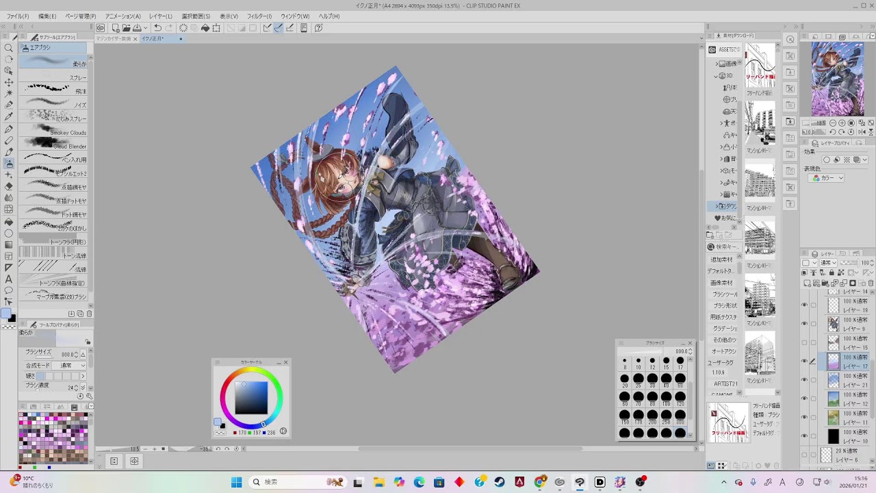Click the Fill command bar icon
Viewport: 876px width, 493px height.
tap(205, 28)
